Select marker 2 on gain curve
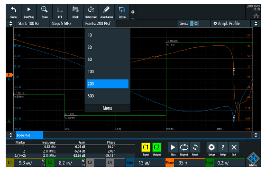This screenshot has width=266, height=172. coord(234,116)
